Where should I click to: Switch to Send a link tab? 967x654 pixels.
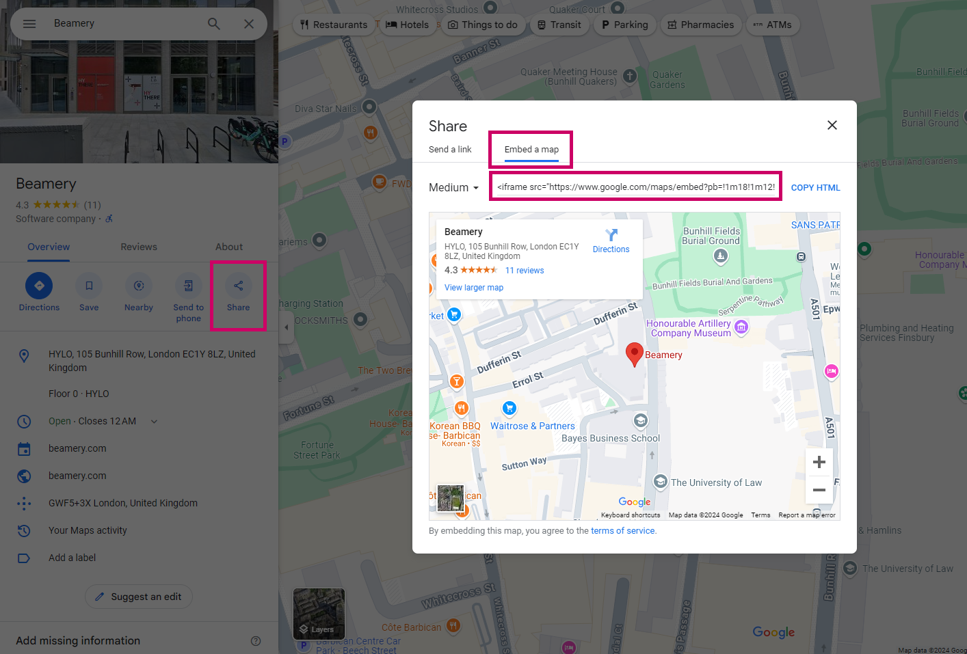coord(450,150)
